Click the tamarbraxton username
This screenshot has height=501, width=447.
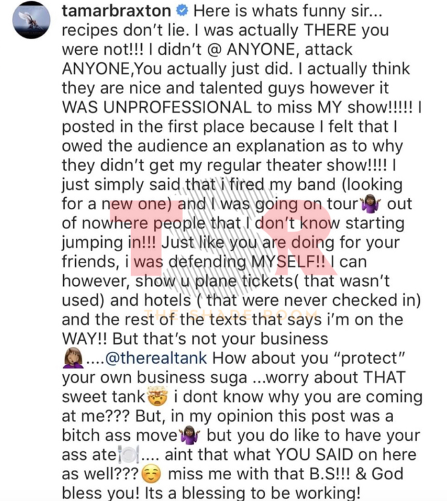[116, 11]
